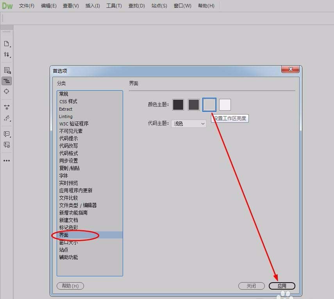Select 应用程序内更新 category
The image size is (334, 299).
90,190
